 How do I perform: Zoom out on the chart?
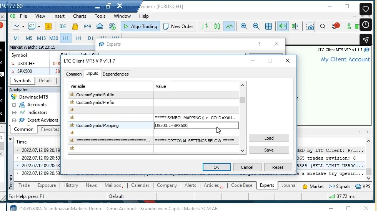coord(256,26)
